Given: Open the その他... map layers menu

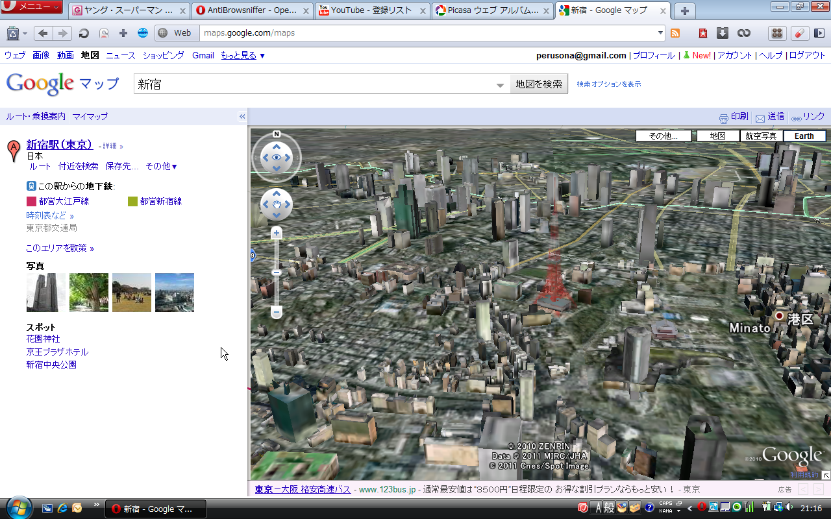Looking at the screenshot, I should (x=663, y=136).
